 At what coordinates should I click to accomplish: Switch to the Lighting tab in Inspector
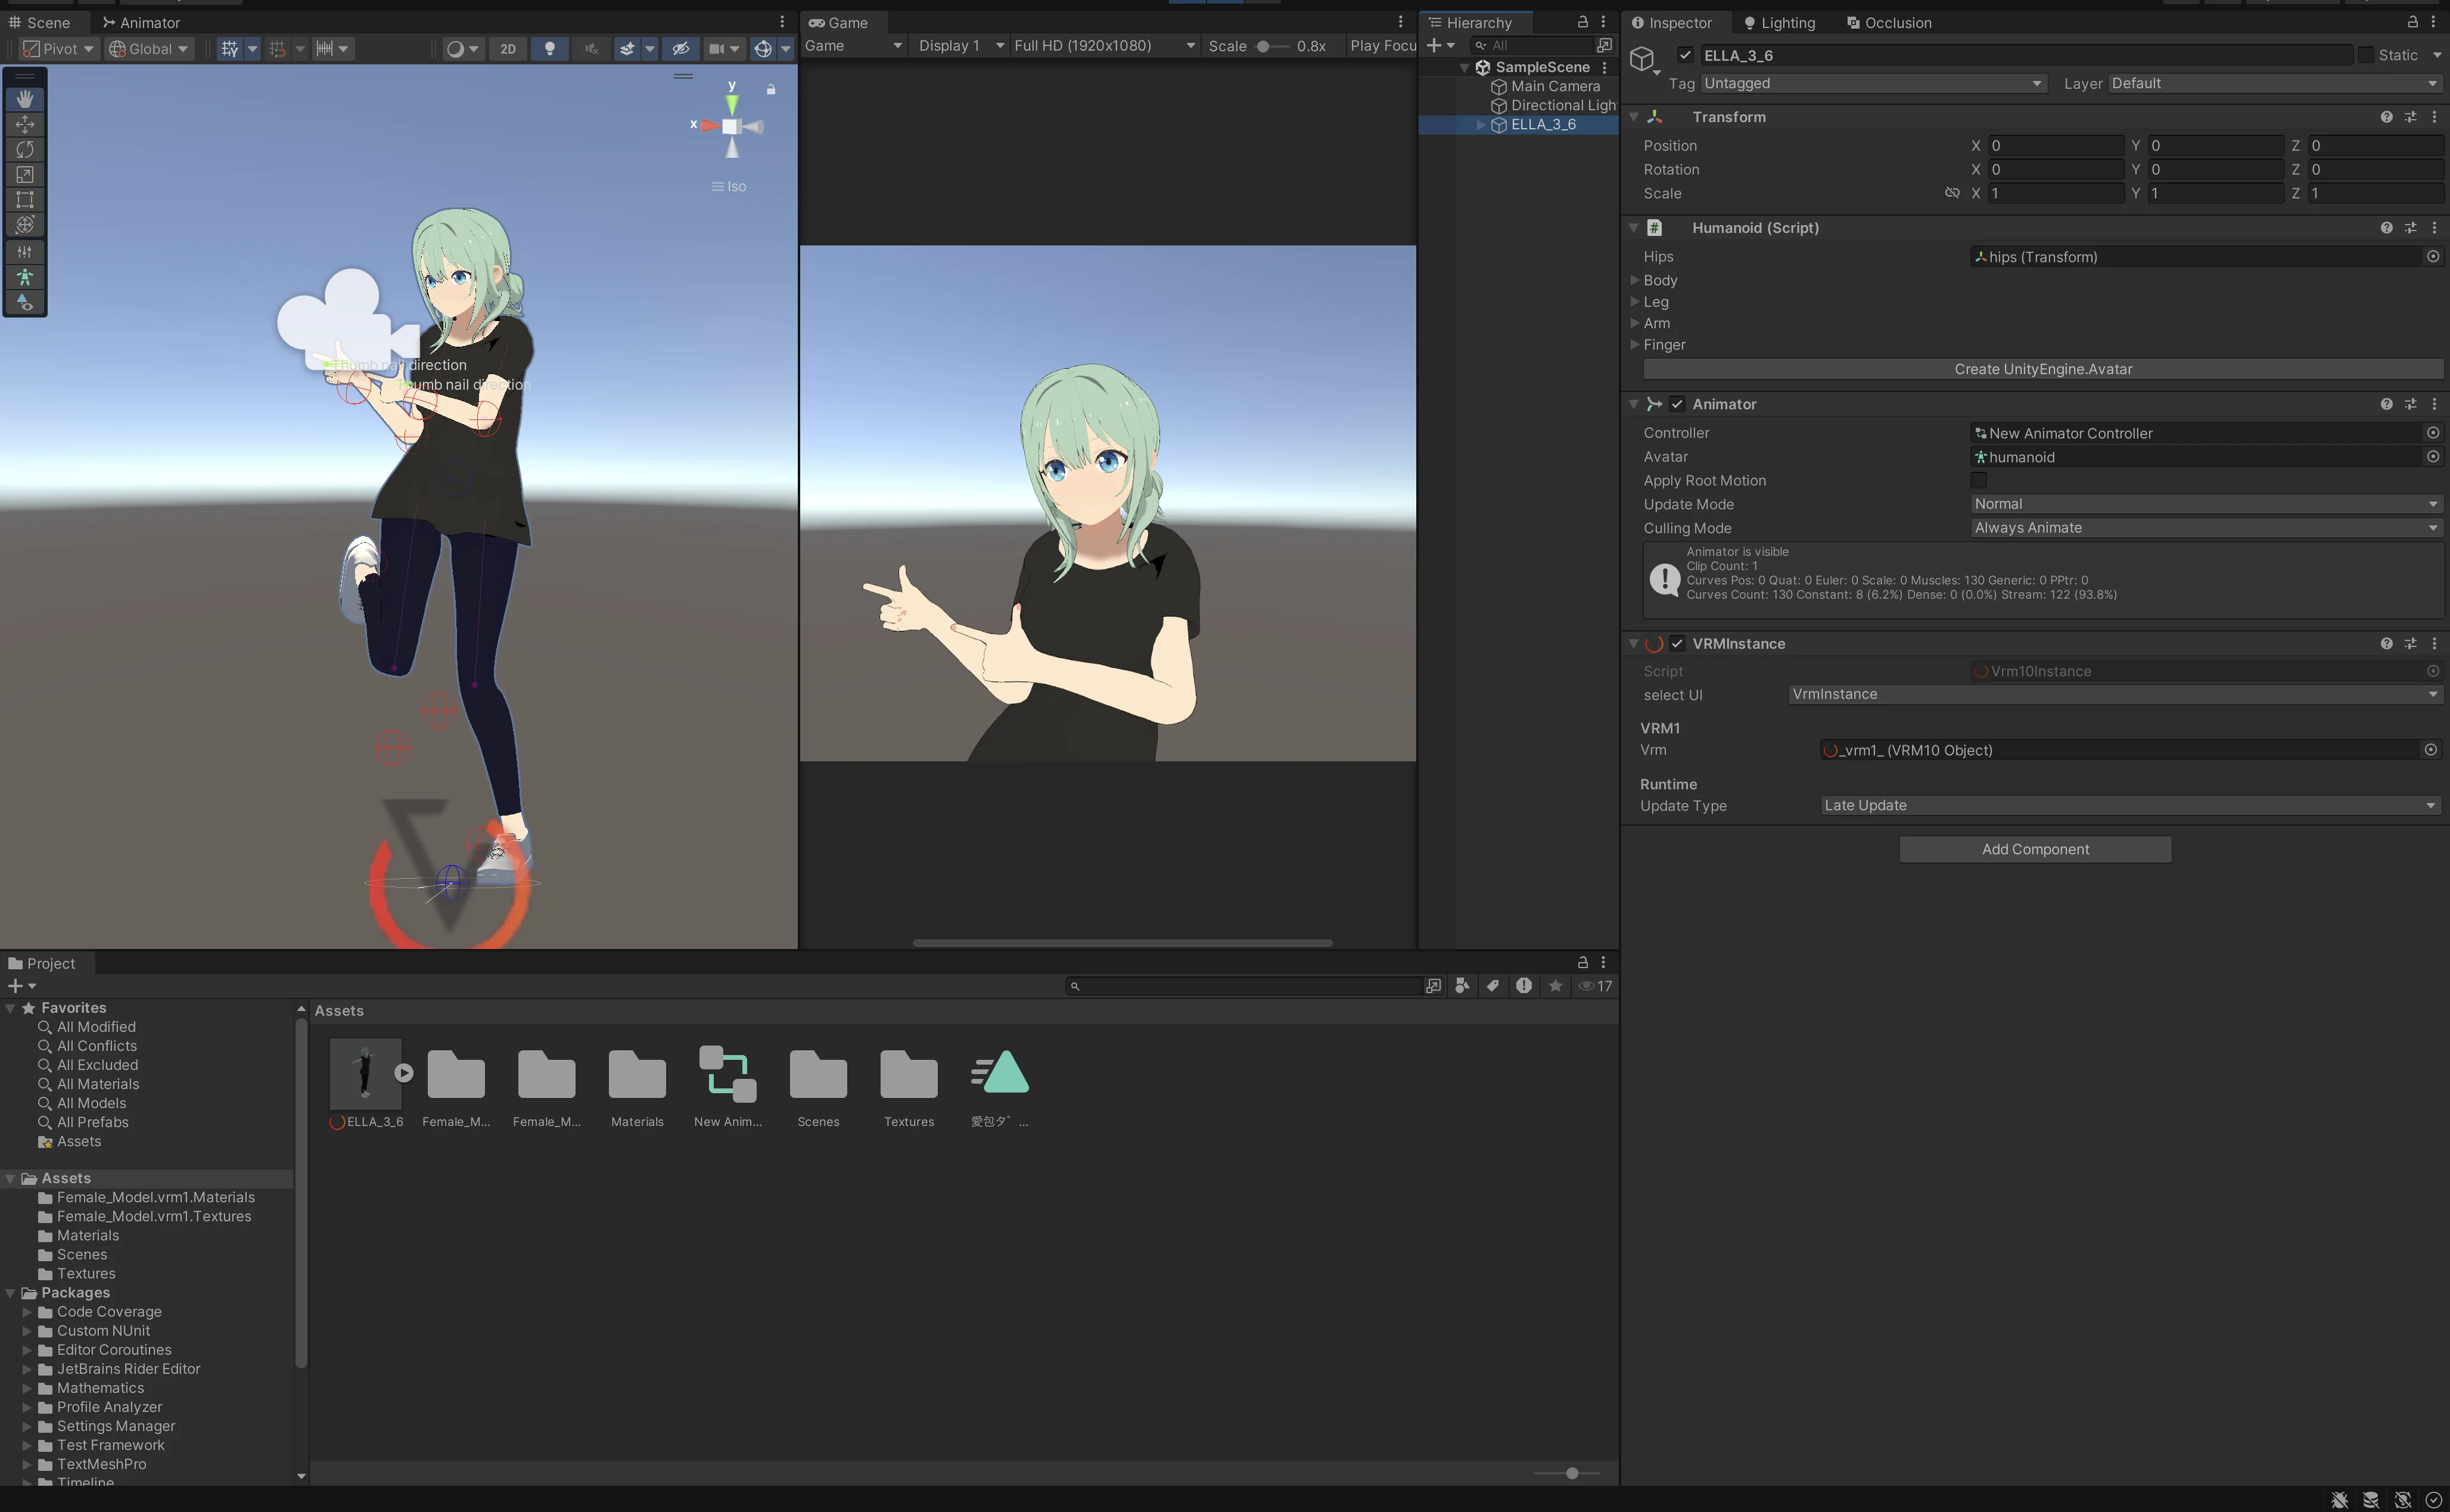1779,22
